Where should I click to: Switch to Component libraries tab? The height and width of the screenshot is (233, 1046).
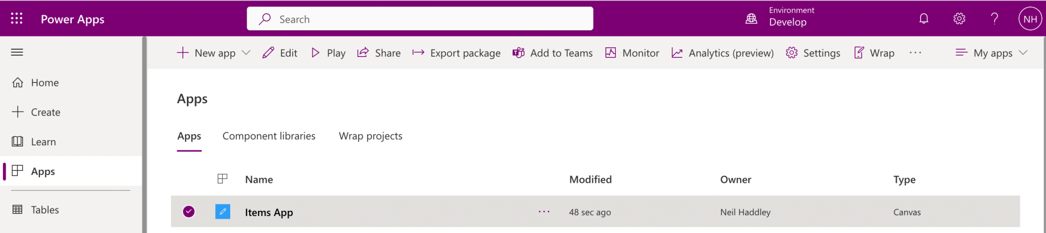[x=269, y=136]
